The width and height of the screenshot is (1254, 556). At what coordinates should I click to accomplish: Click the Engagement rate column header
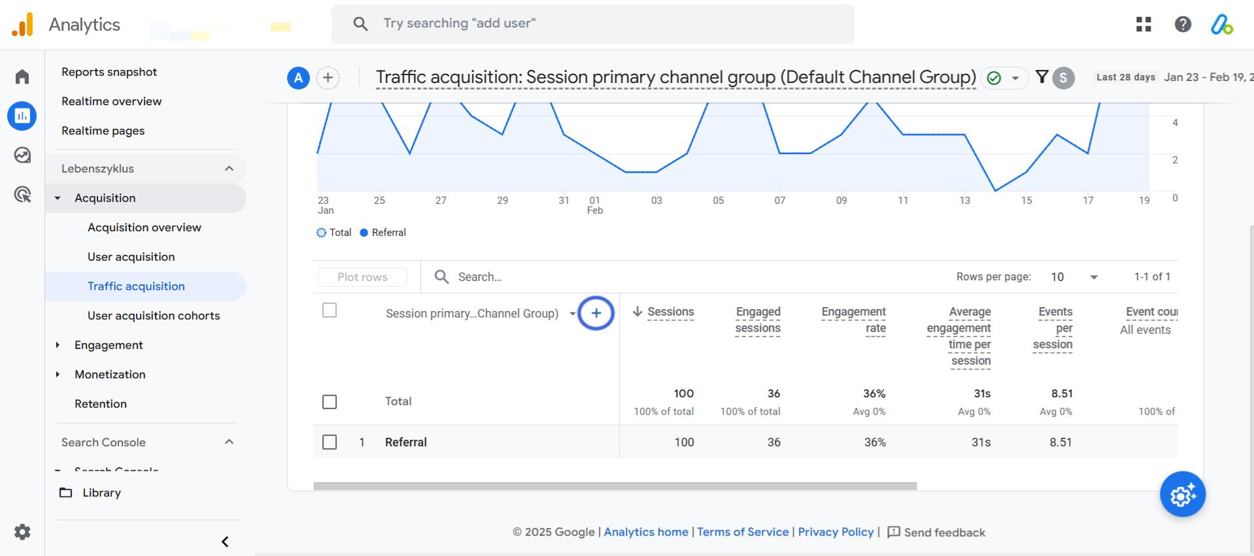[x=854, y=320]
